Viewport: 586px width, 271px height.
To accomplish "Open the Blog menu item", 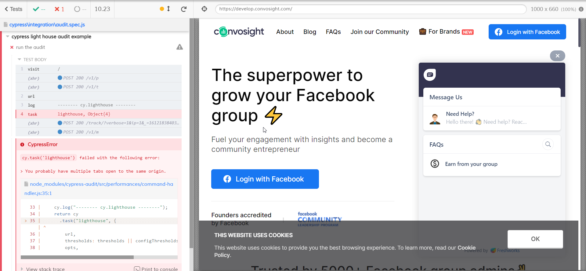I will [310, 32].
